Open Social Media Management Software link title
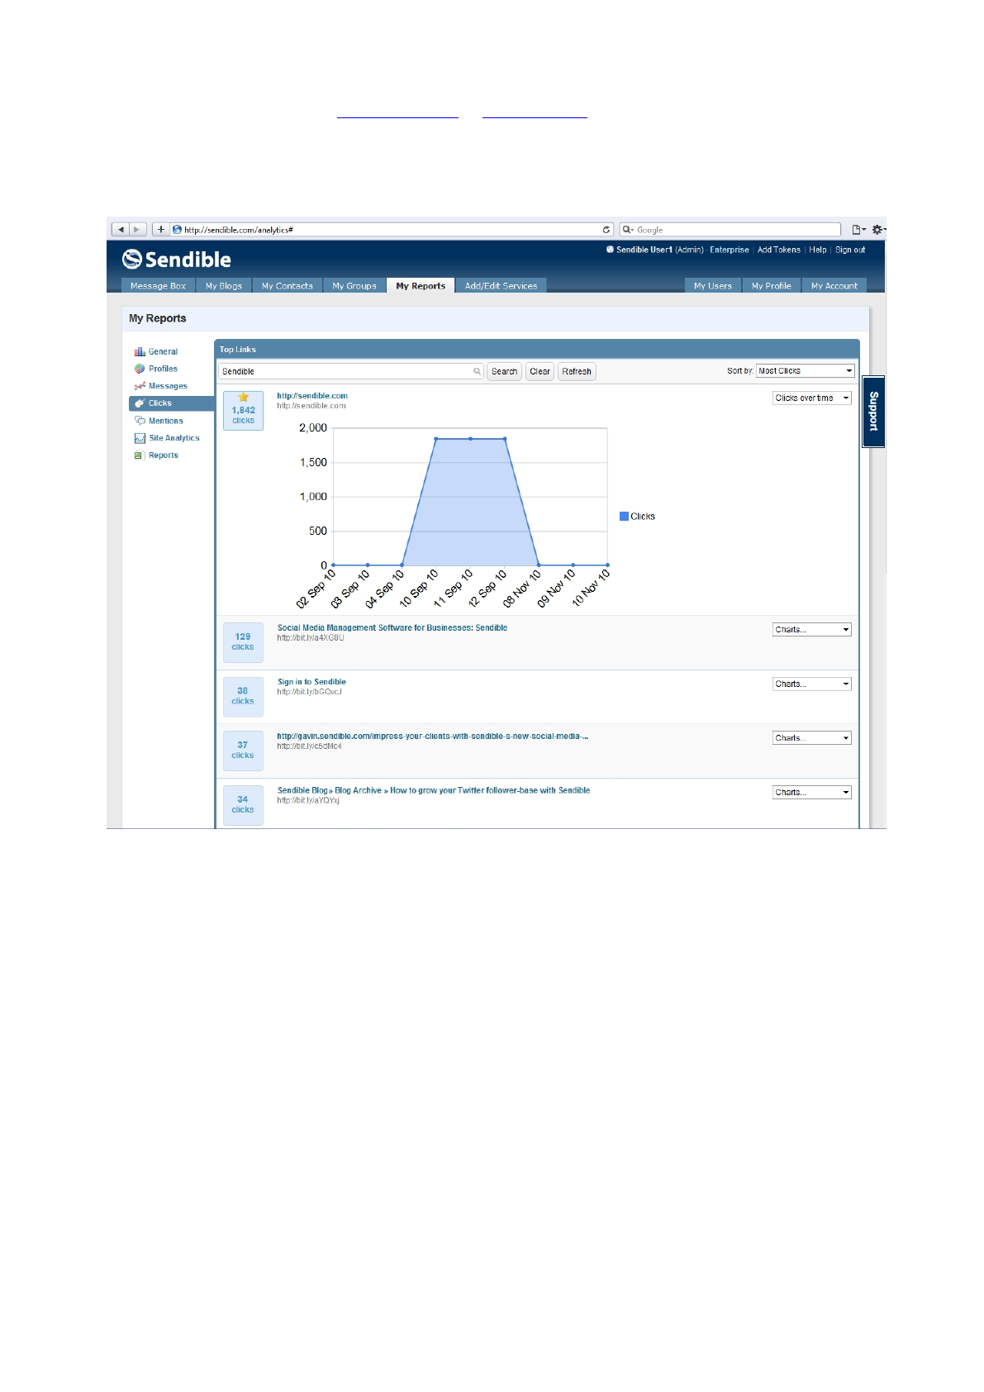The height and width of the screenshot is (1392, 984). 392,628
